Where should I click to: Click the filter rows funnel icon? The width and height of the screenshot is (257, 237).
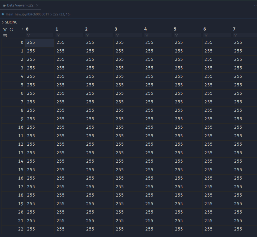5,30
